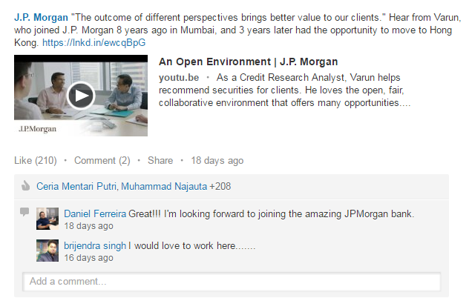The width and height of the screenshot is (472, 298).
Task: Click the J.P.Morgan logo on thumbnail
Action: coord(36,128)
